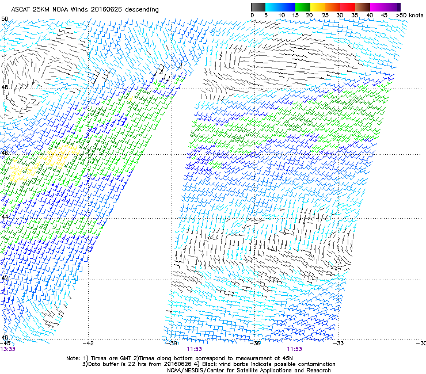The height and width of the screenshot is (374, 426).
Task: Click the longitude label '-36'
Action: pos(256,344)
